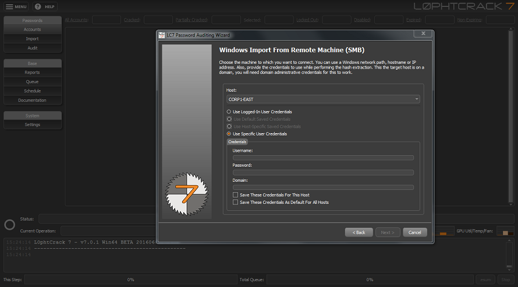Open the Import section in sidebar

[x=33, y=38]
